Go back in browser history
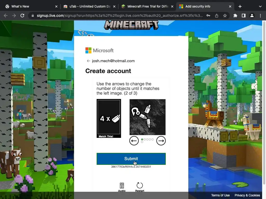This screenshot has width=266, height=199. 6,16
